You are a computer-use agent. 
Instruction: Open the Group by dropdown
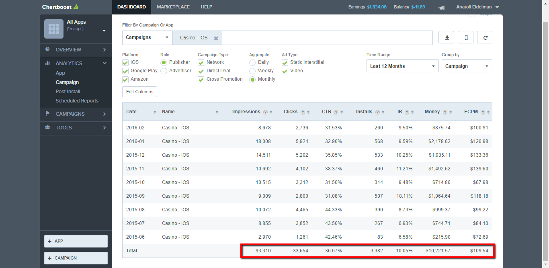tap(467, 66)
